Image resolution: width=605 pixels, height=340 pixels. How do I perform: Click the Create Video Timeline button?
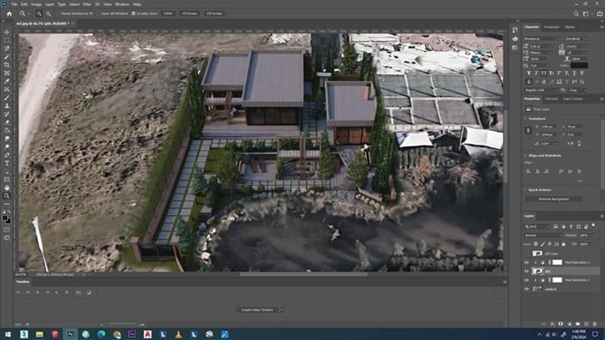tap(258, 310)
